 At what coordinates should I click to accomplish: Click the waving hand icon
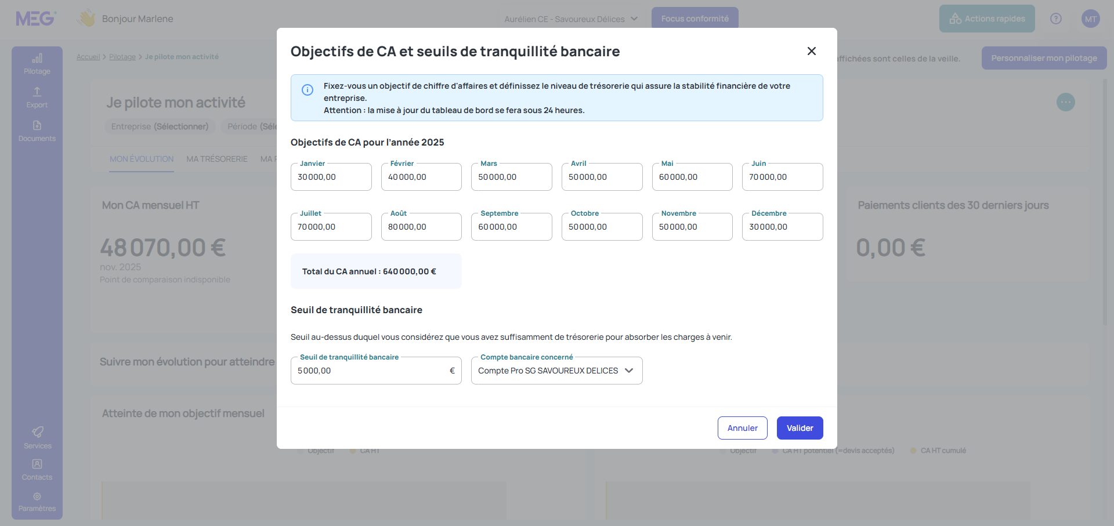coord(87,18)
